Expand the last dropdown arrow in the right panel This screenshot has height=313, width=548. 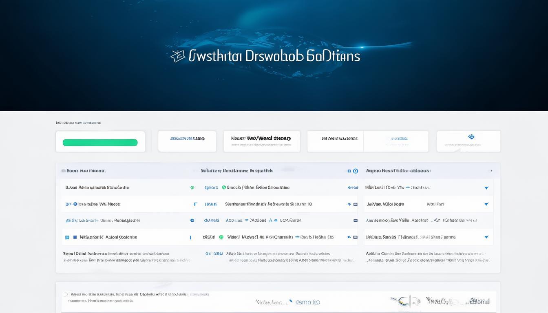(x=486, y=237)
